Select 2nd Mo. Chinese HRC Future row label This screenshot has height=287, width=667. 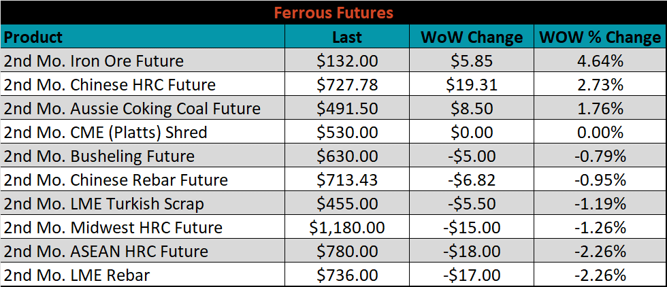tap(110, 84)
